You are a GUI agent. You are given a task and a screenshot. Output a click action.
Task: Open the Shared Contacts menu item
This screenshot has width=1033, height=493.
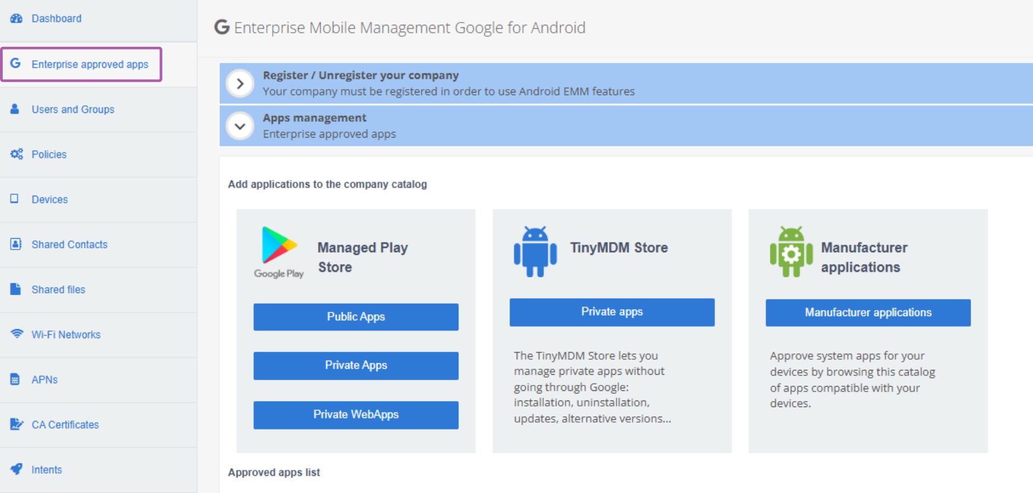[x=69, y=245]
